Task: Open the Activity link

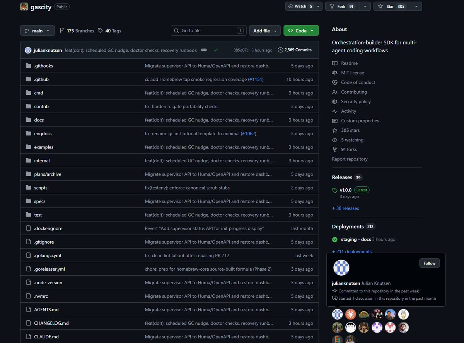Action: tap(344, 111)
